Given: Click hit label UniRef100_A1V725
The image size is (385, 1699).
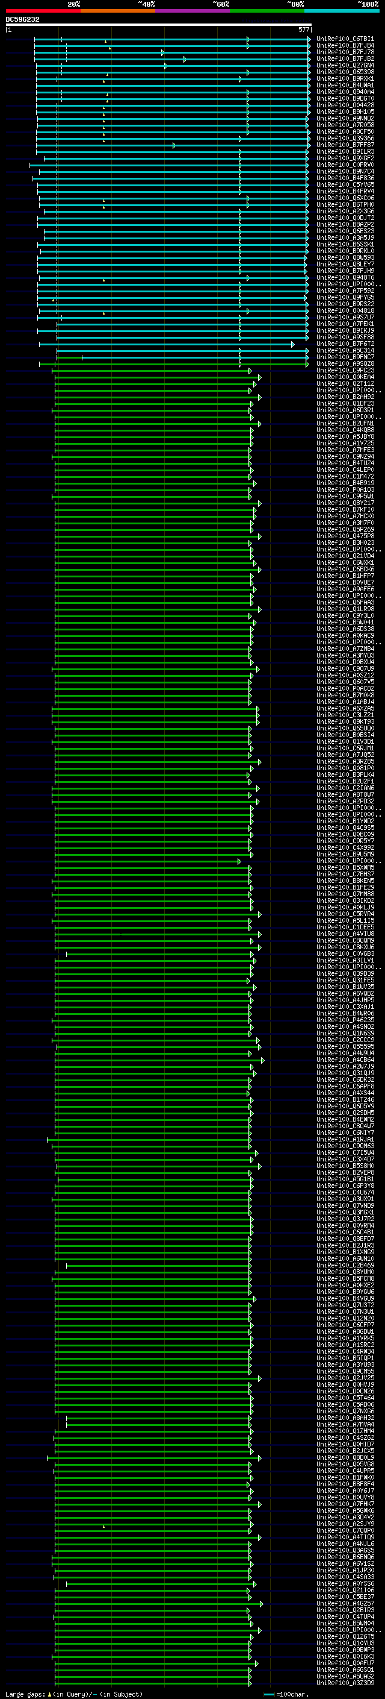Looking at the screenshot, I should (345, 443).
